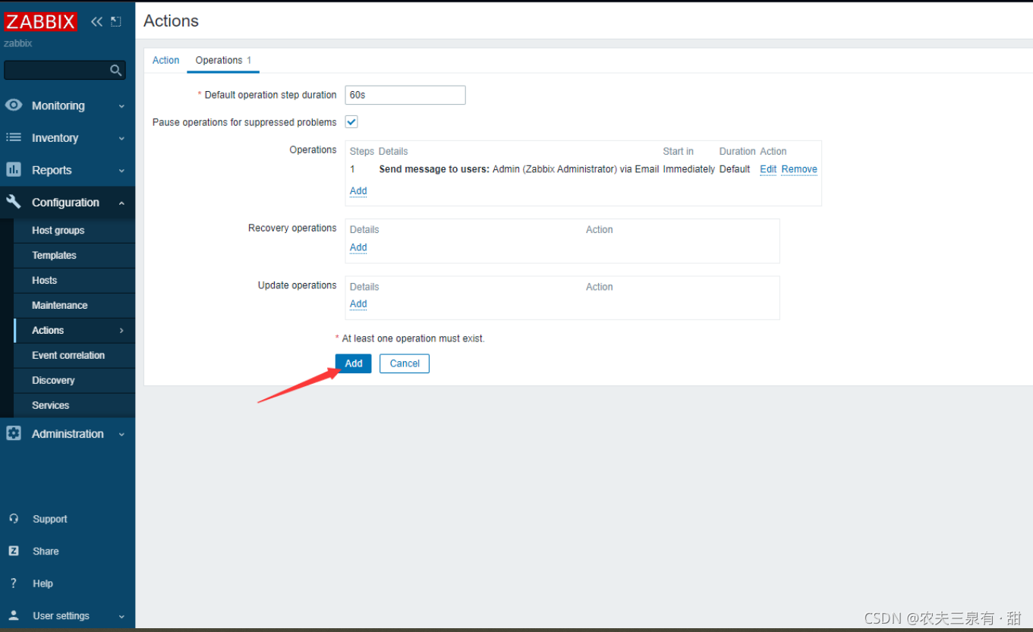The height and width of the screenshot is (632, 1033).
Task: Expand the Monitoring menu chevron
Action: [x=121, y=106]
